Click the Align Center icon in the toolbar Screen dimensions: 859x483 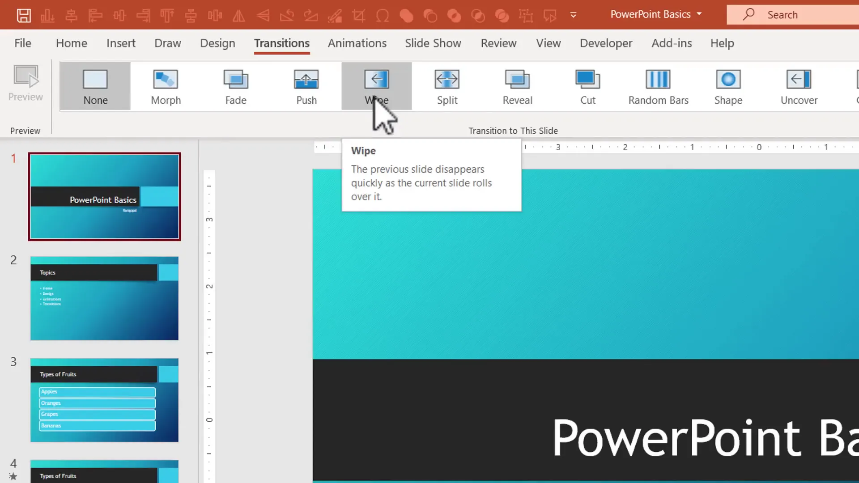71,16
